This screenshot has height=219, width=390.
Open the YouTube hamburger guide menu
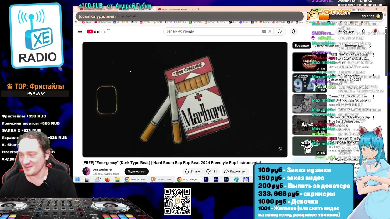(x=80, y=31)
